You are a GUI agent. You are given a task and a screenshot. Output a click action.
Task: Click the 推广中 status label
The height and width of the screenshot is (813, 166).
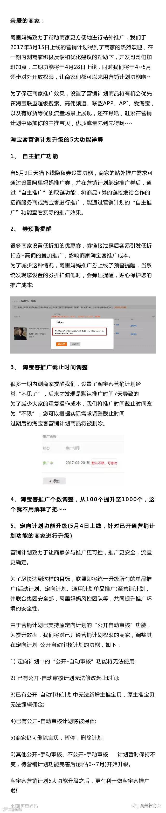[48, 463]
